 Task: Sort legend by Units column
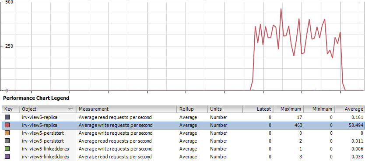[225, 109]
